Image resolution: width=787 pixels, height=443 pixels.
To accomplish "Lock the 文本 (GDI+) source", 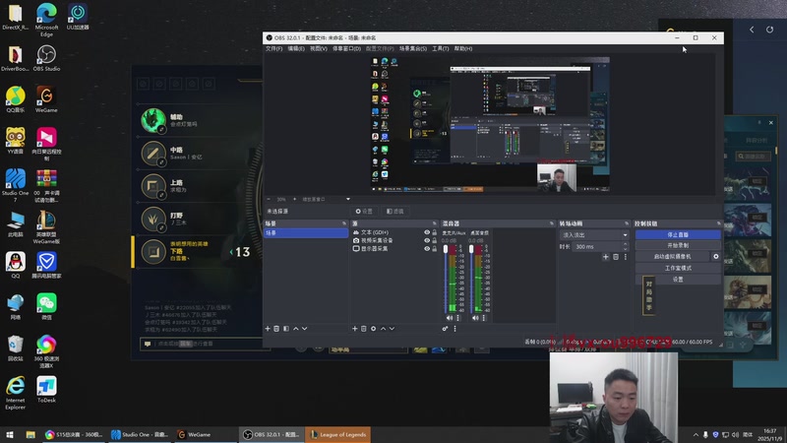I will [x=435, y=232].
